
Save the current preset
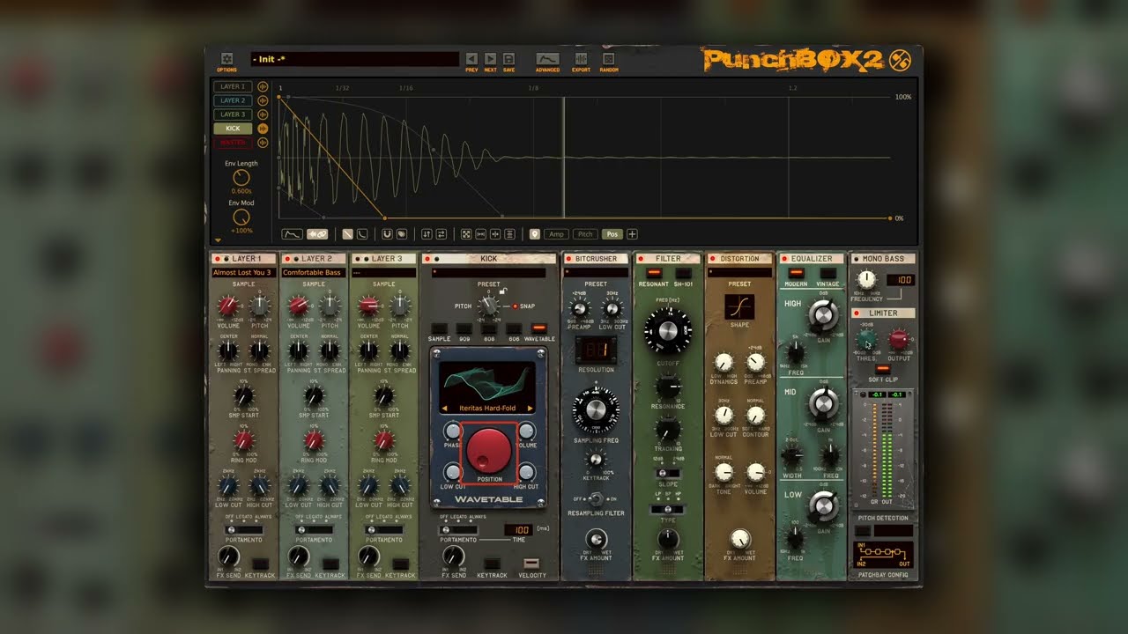[x=508, y=58]
